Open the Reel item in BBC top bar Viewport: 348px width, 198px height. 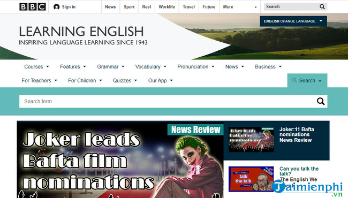pyautogui.click(x=147, y=7)
